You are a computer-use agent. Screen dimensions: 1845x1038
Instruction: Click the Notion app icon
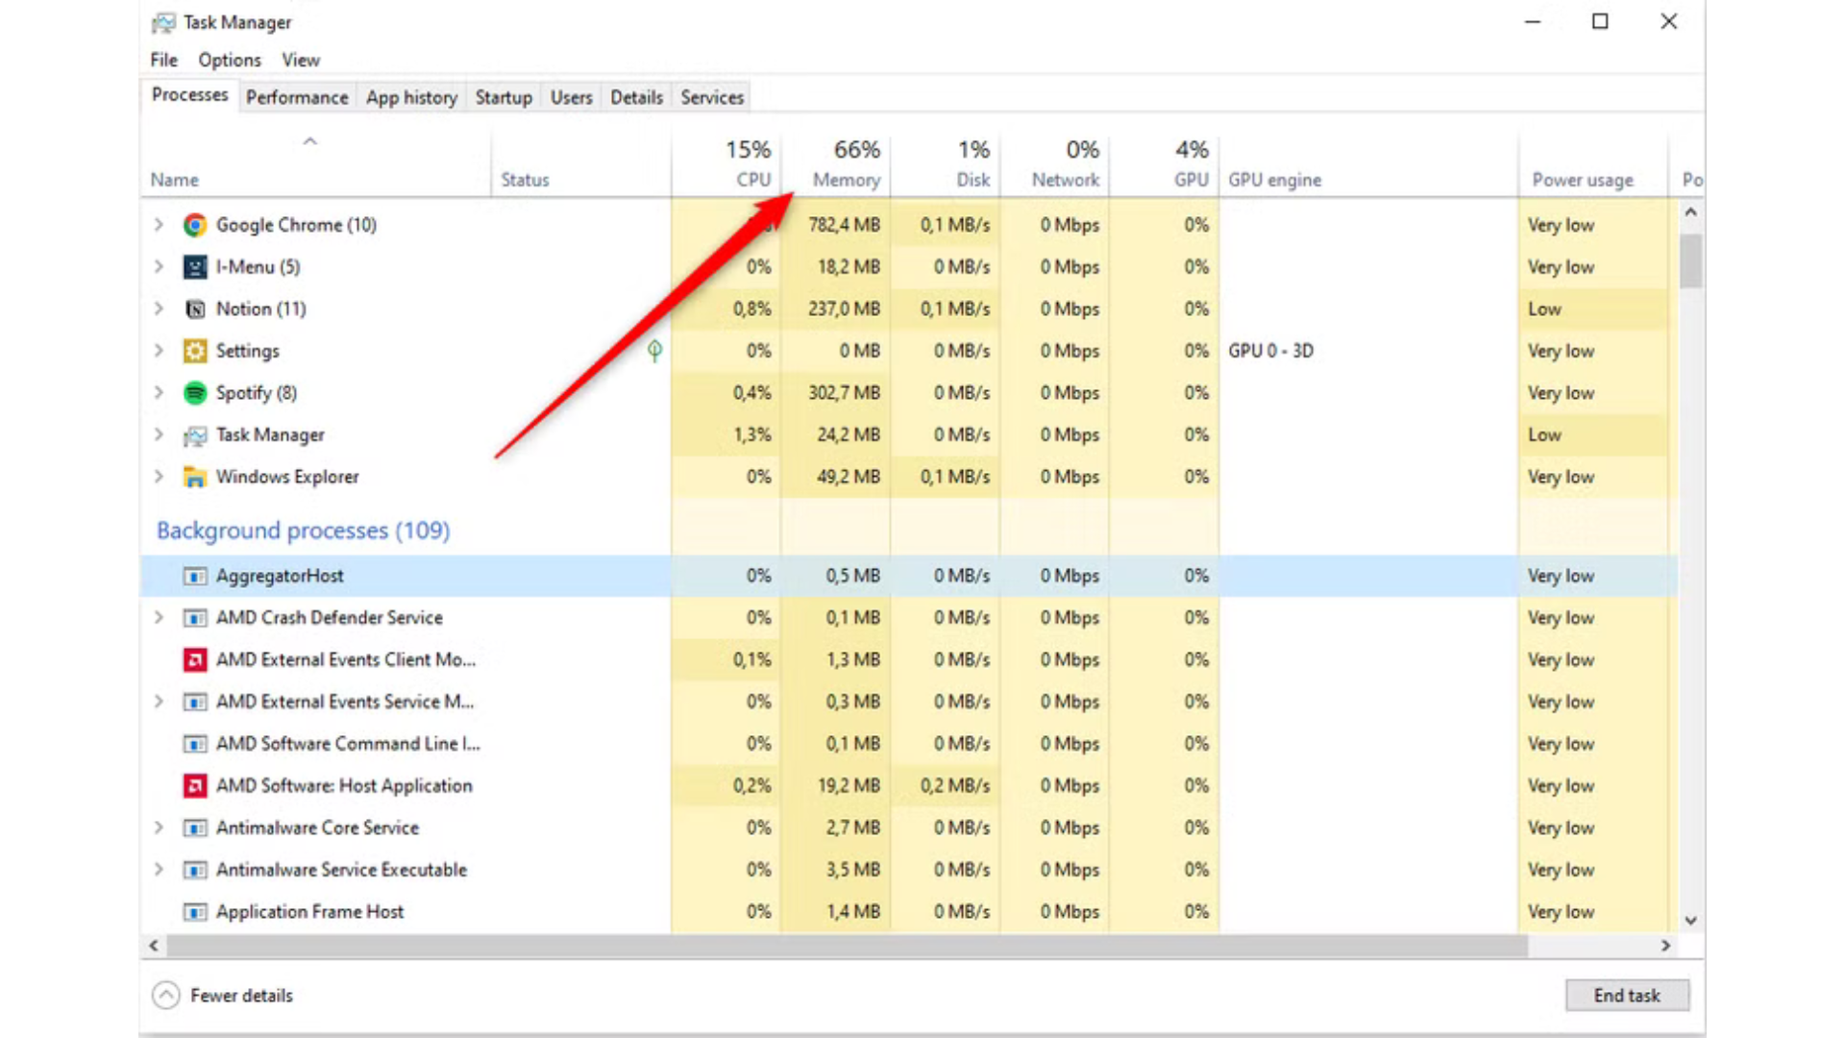(194, 309)
